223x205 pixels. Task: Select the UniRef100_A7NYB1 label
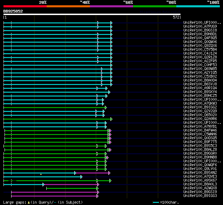(200, 127)
